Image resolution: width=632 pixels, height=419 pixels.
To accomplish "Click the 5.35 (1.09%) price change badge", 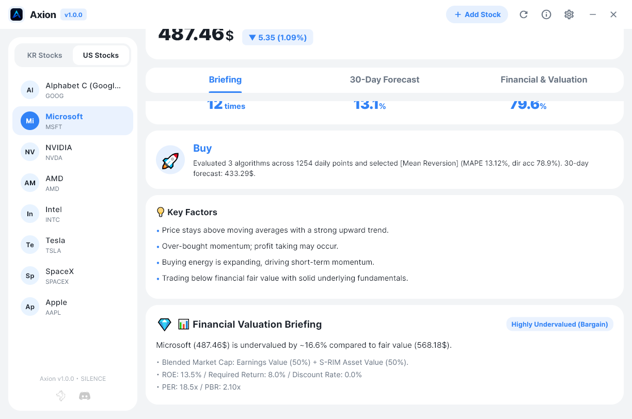I will click(278, 37).
